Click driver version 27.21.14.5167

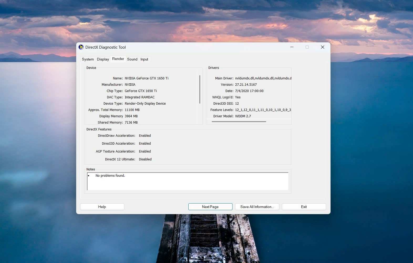point(246,85)
